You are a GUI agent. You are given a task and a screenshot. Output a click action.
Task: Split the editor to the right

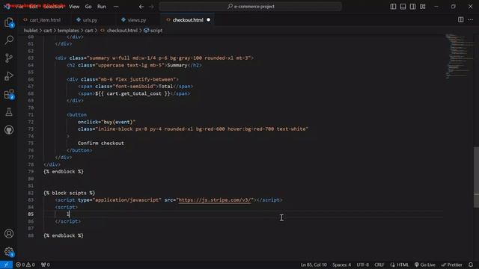tap(461, 20)
